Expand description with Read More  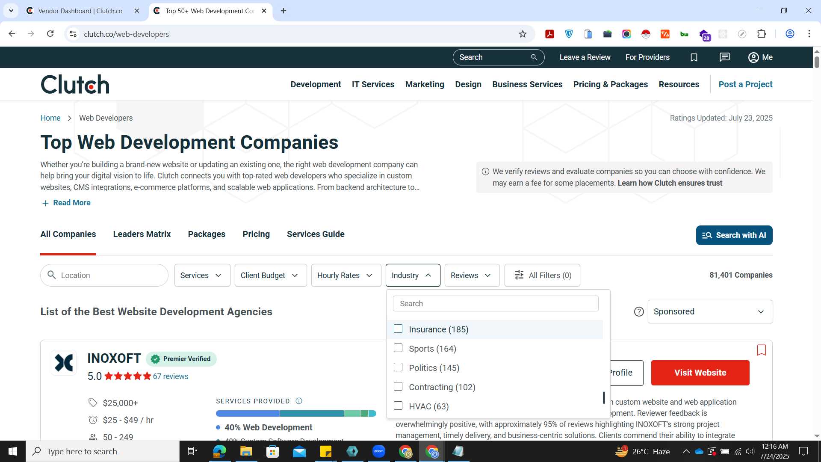click(x=66, y=203)
